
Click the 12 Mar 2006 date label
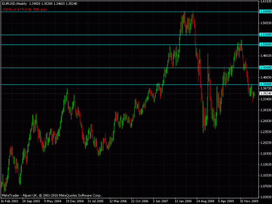pyautogui.click(x=118, y=201)
